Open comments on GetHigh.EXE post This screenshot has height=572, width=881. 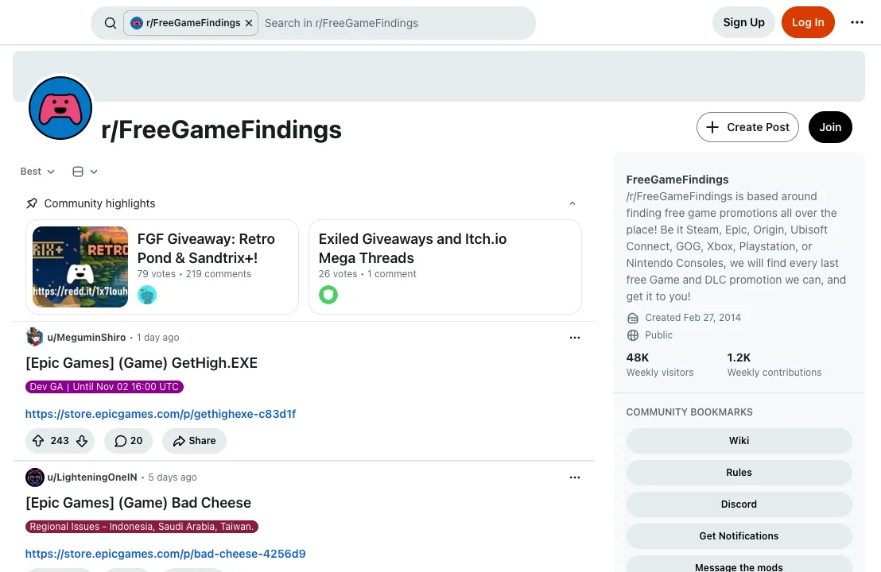(128, 441)
